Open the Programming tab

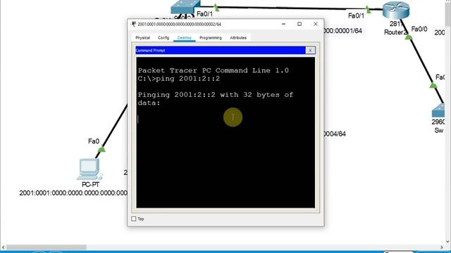point(211,38)
